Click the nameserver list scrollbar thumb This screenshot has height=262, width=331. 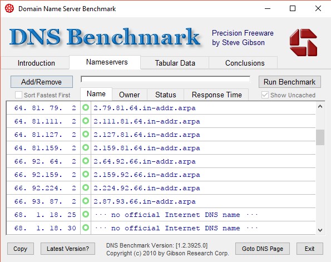point(320,137)
